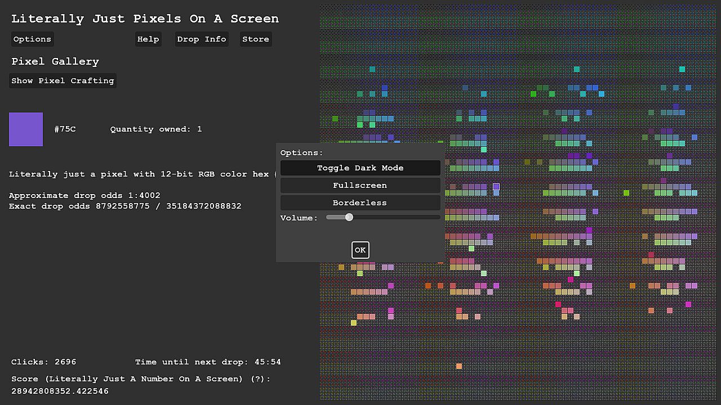The image size is (721, 405).
Task: Toggle the Borderless window option
Action: pyautogui.click(x=360, y=202)
